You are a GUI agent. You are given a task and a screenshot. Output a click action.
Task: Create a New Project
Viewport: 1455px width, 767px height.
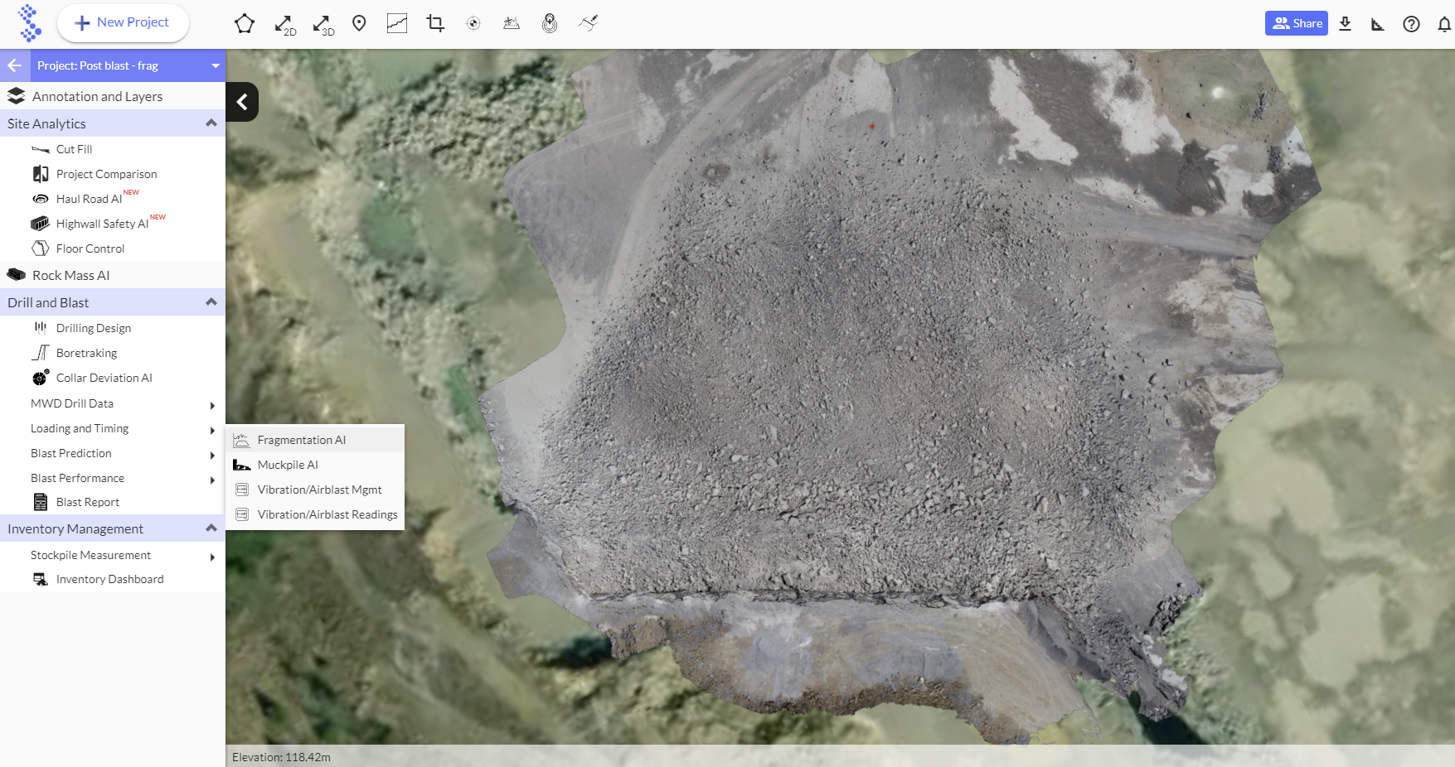coord(123,22)
